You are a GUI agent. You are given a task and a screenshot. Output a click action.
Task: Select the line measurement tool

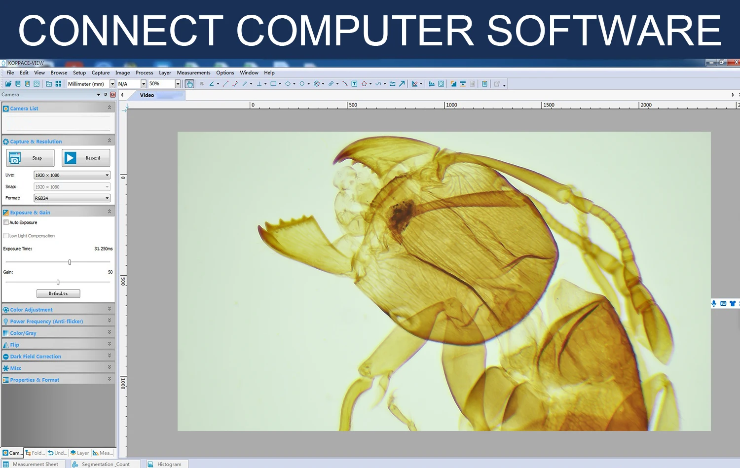225,84
